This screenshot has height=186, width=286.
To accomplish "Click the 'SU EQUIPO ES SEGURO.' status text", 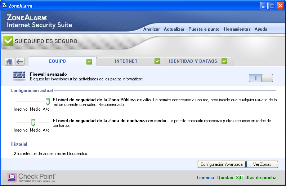I will [x=47, y=41].
